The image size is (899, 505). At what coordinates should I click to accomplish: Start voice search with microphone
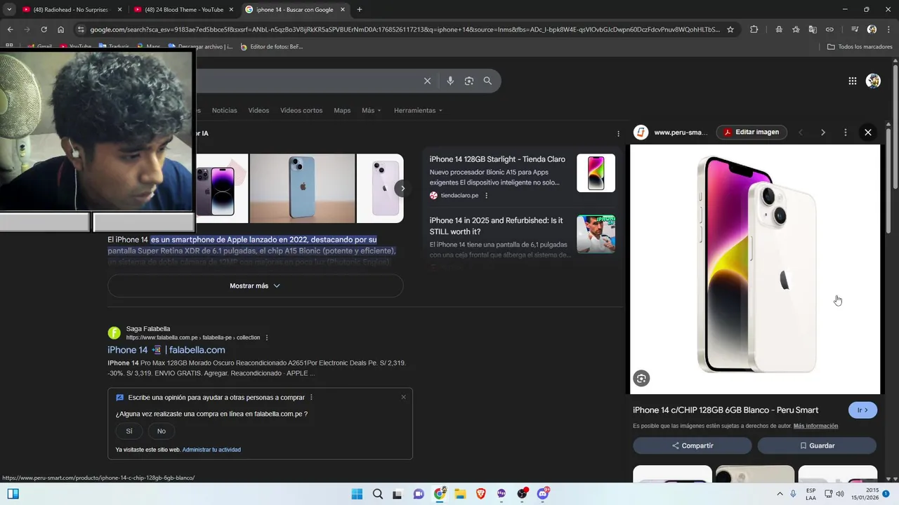click(x=450, y=81)
